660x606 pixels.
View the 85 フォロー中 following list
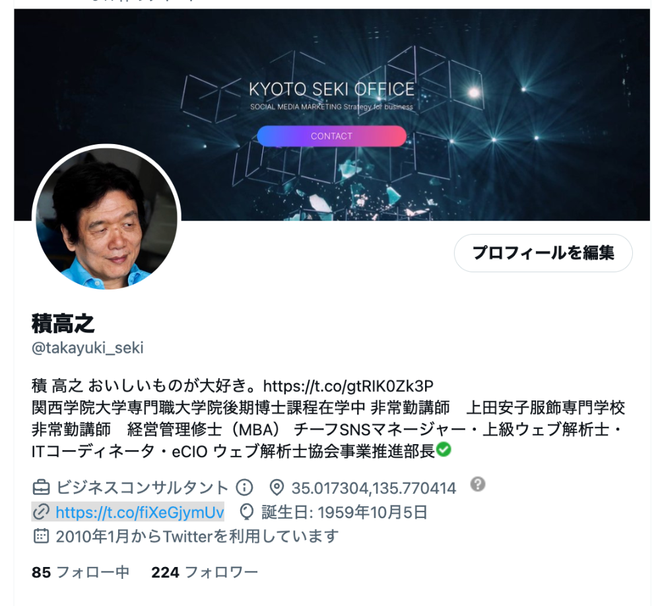coord(81,572)
